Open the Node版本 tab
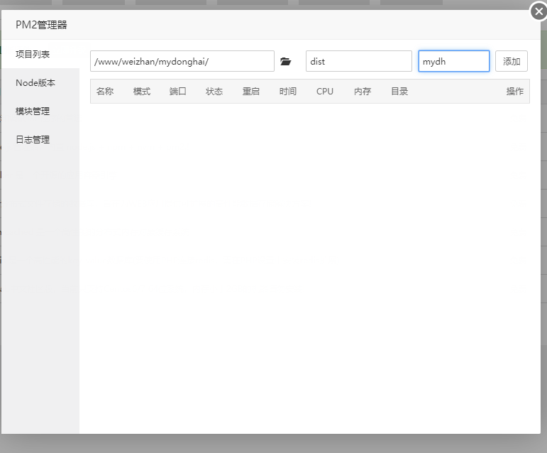Viewport: 547px width, 453px height. pyautogui.click(x=35, y=83)
